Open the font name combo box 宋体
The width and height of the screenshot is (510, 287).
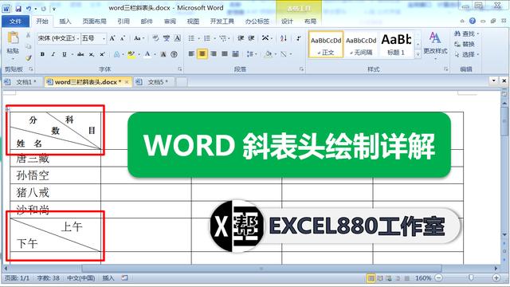[58, 38]
